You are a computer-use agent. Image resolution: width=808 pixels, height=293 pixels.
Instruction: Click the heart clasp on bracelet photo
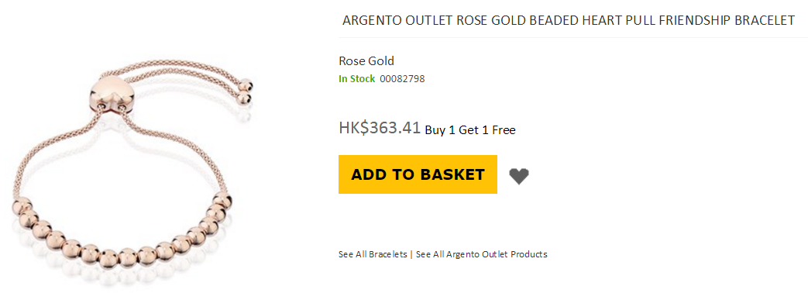point(112,93)
